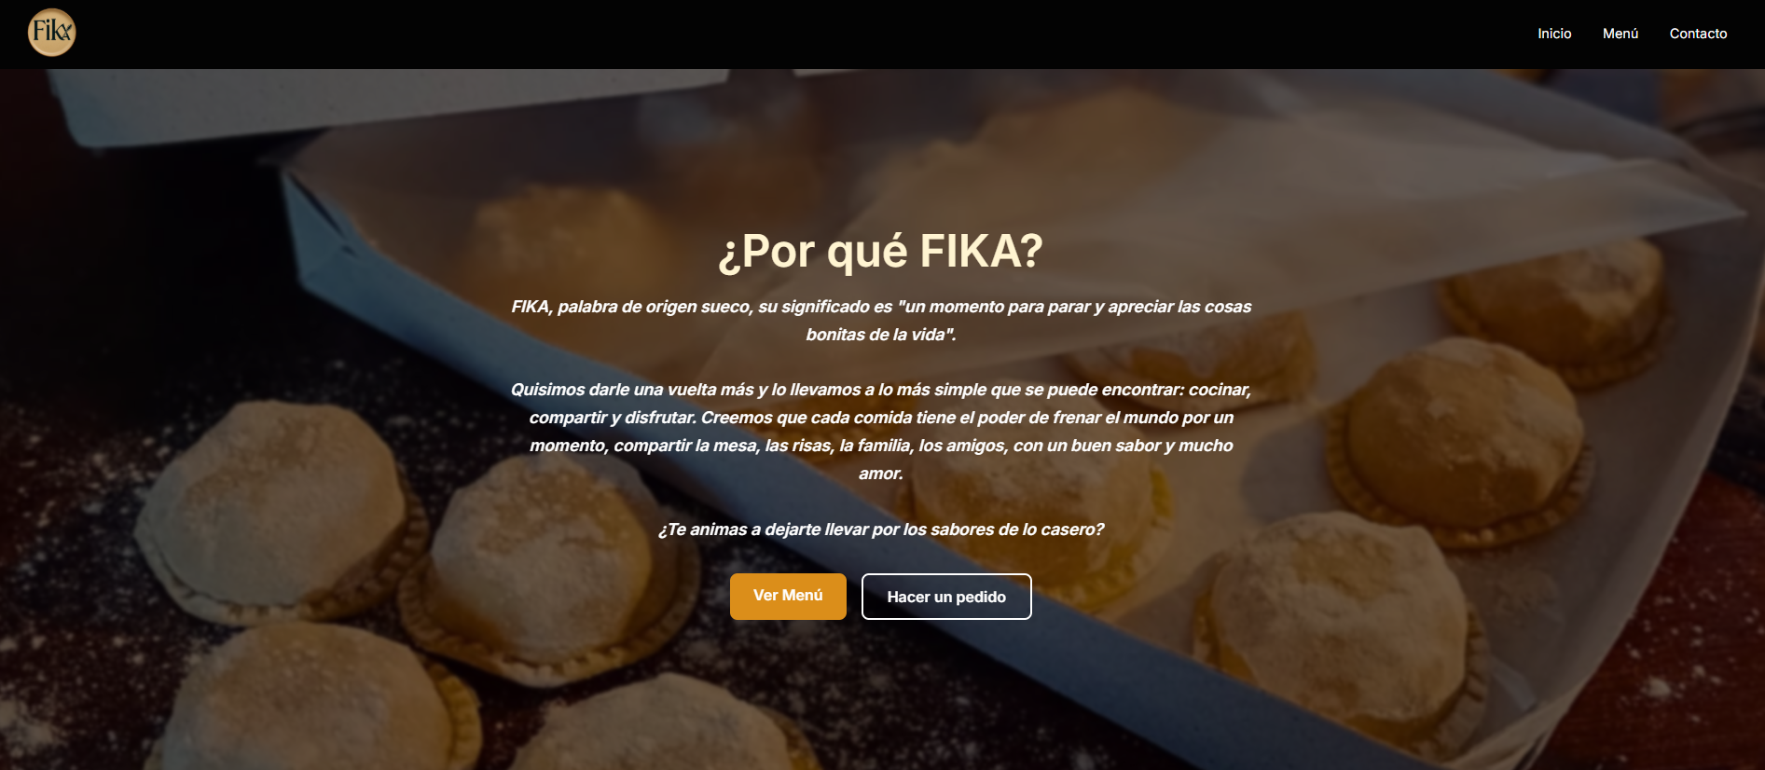Click the empanada left of Ver Menú button
1765x770 pixels.
[550, 569]
